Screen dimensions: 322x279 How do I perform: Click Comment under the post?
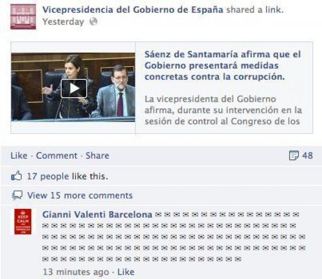pyautogui.click(x=57, y=156)
